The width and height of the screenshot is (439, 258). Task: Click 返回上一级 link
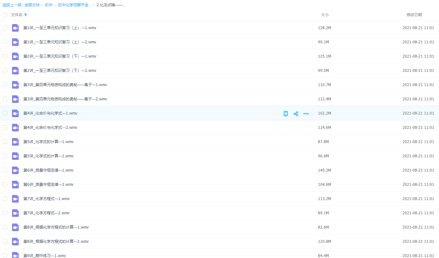12,5
